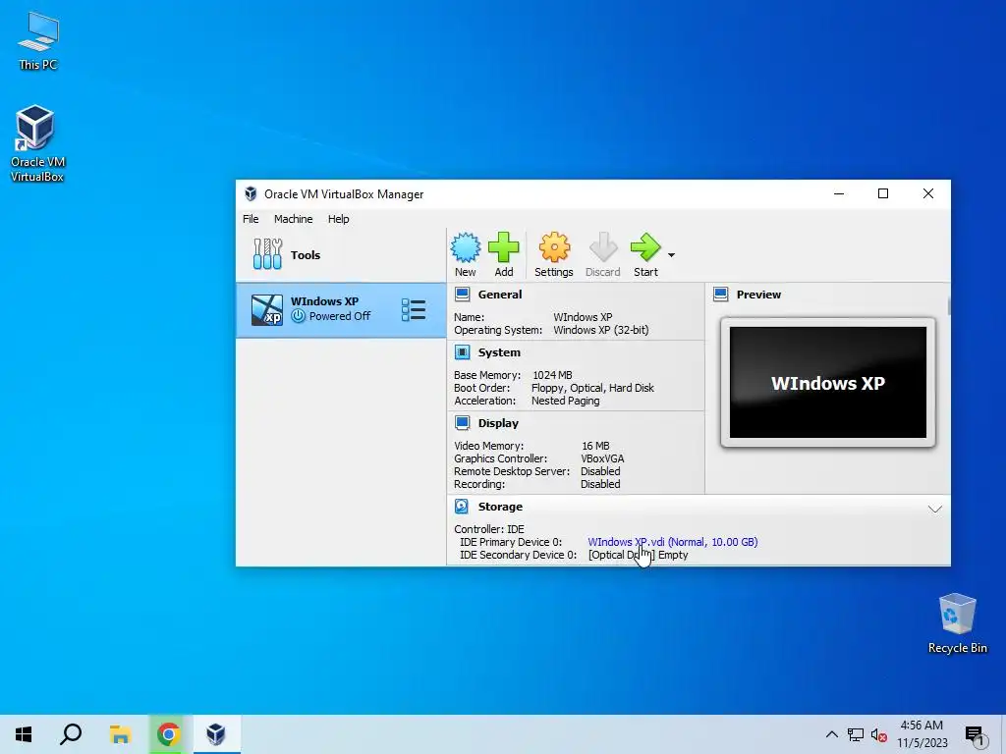Click the New virtual machine icon
Image resolution: width=1006 pixels, height=754 pixels.
(465, 247)
